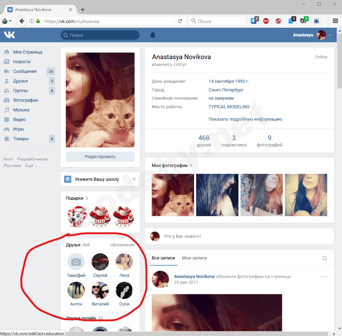Click the 'Редактировать' button

point(100,157)
